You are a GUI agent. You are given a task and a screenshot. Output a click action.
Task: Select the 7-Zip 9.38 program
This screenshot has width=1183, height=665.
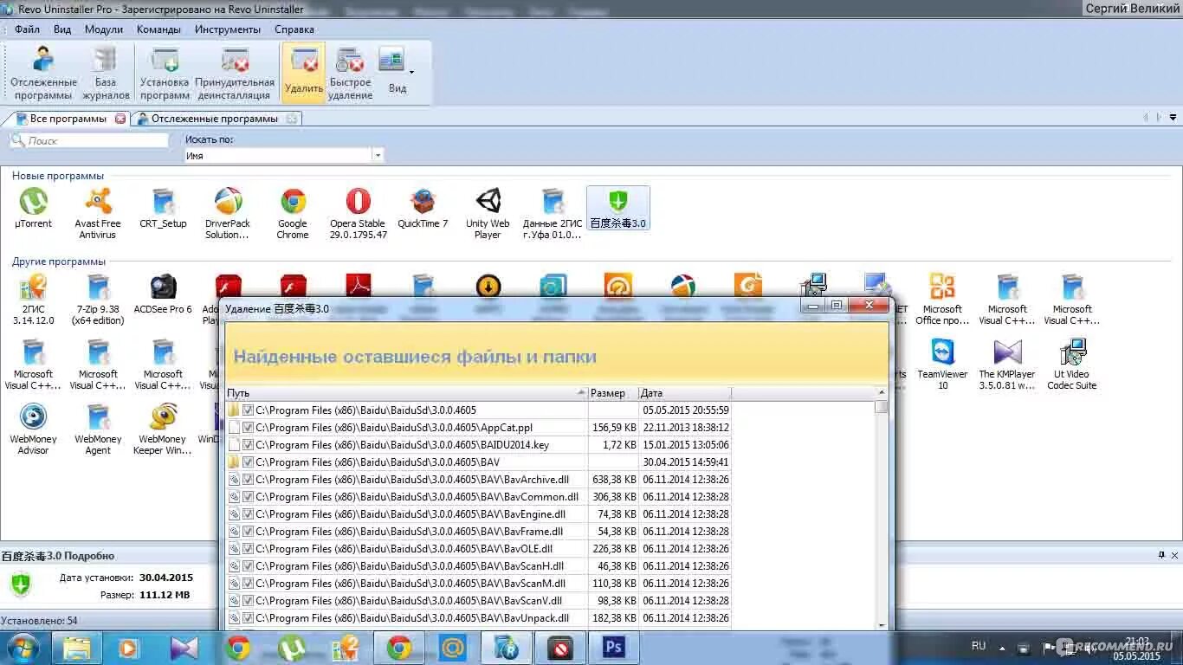(x=98, y=300)
